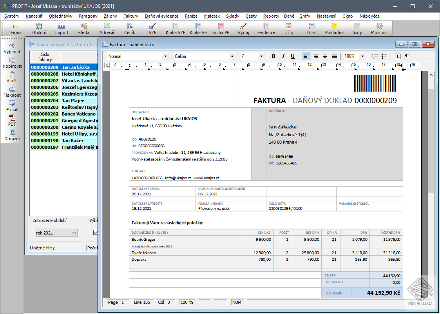This screenshot has width=440, height=314.
Task: Open the rok 2021 period dropdown
Action: click(x=56, y=233)
